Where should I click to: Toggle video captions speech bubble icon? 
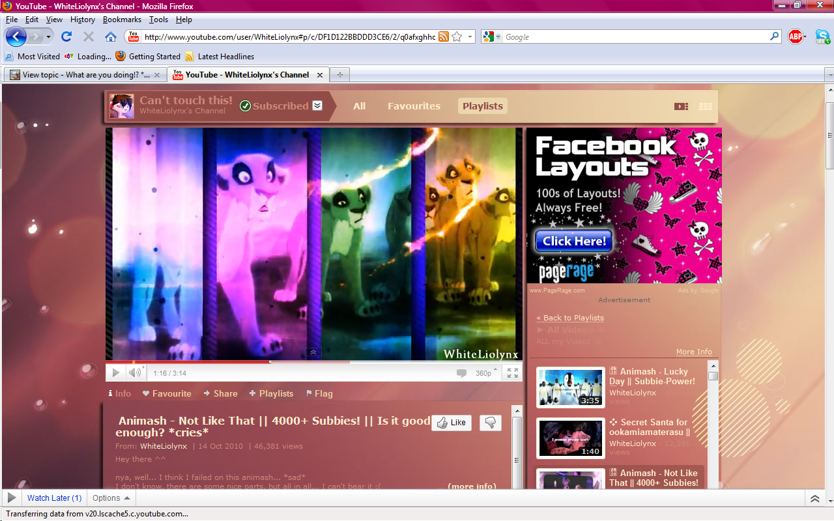coord(461,373)
